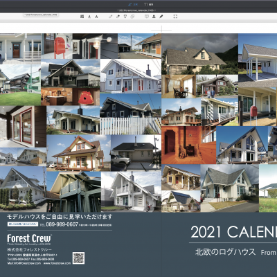Select the stamp tool icon
The image size is (277, 277).
154,17
